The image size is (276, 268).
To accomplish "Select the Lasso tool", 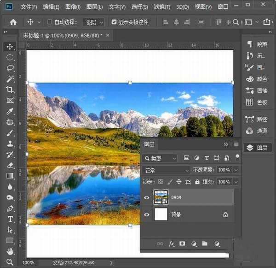I will (x=10, y=68).
